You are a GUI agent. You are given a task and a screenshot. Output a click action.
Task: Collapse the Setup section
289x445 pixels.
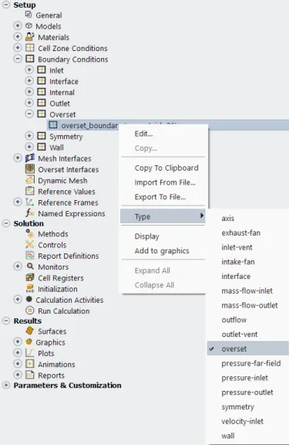pyautogui.click(x=6, y=5)
